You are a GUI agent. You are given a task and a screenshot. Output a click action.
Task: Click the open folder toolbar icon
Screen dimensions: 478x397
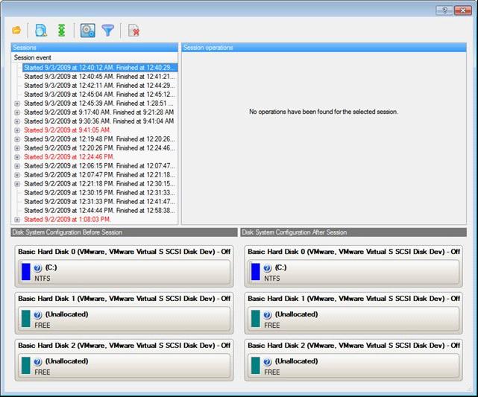pyautogui.click(x=16, y=31)
